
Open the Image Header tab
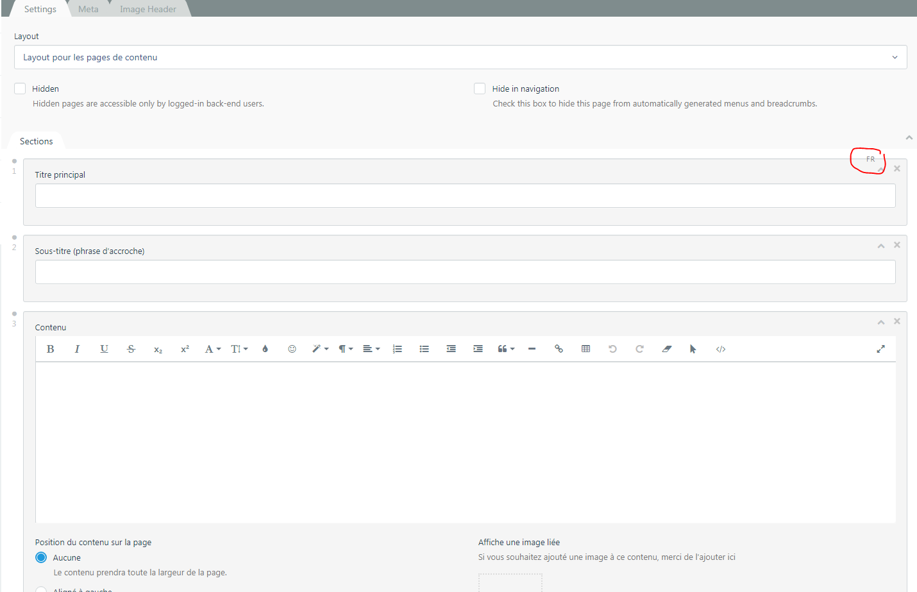147,8
